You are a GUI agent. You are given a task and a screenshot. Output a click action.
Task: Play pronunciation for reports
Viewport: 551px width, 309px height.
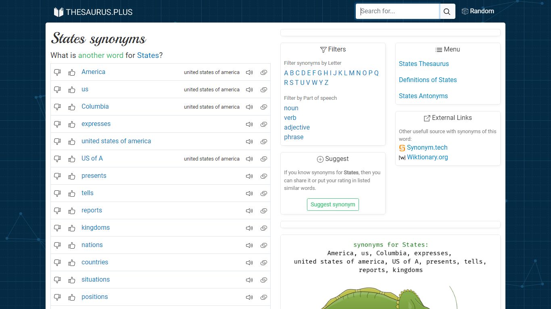click(249, 211)
